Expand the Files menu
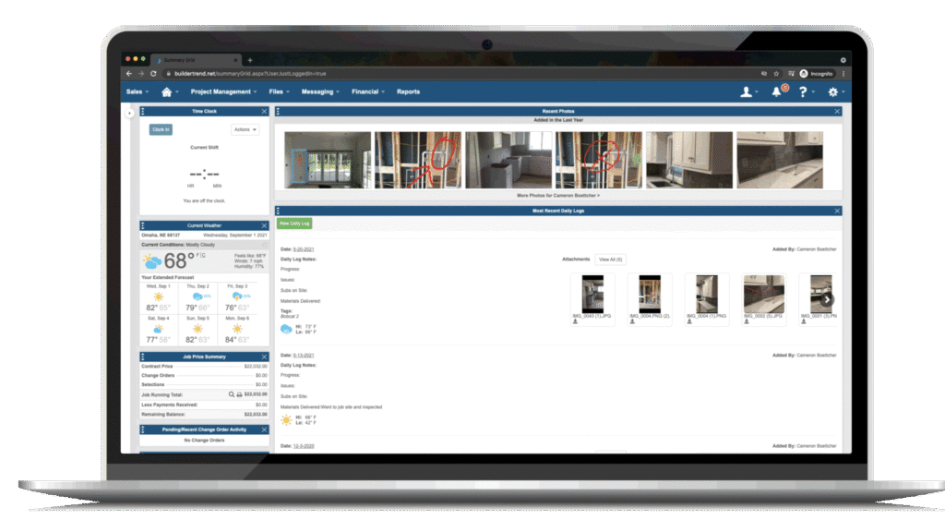Screen dimensions: 945x520 tap(279, 91)
